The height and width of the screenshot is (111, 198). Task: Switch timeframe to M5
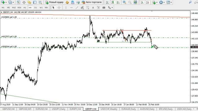[8, 8]
